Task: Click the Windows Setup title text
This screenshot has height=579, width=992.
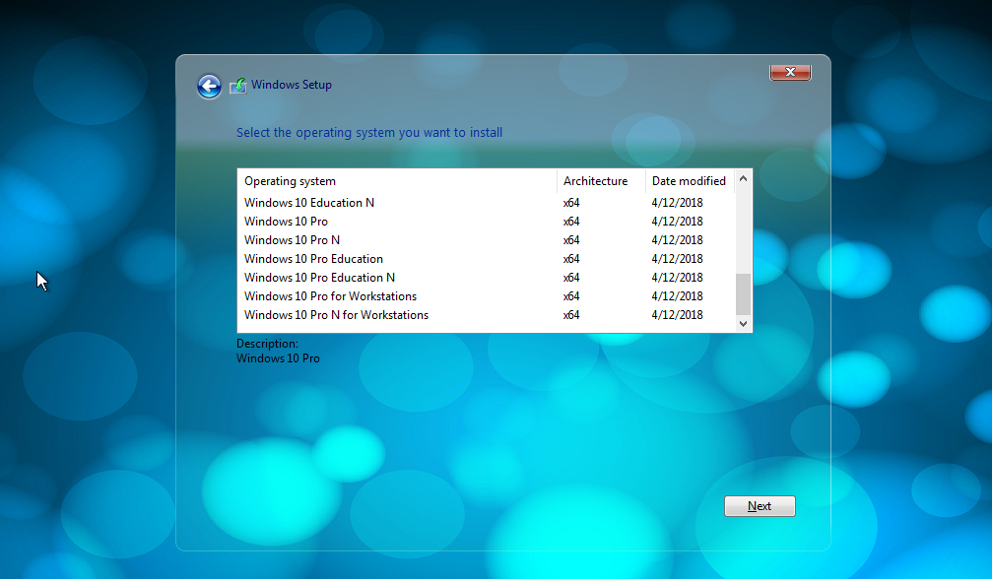Action: (292, 85)
